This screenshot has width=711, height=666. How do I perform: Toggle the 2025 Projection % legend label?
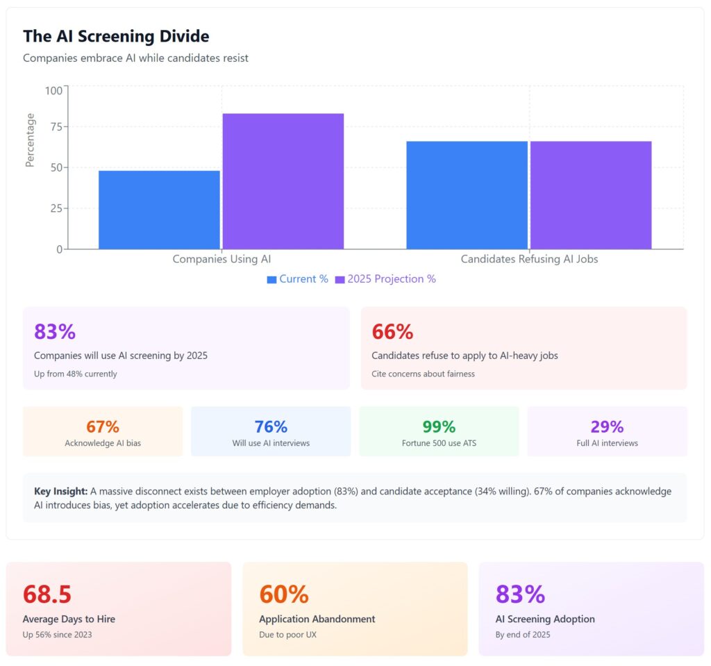pos(392,279)
